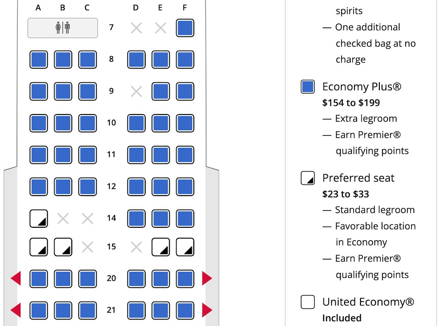The image size is (440, 326).
Task: Choose Preferred seat 15E
Action: [x=161, y=247]
